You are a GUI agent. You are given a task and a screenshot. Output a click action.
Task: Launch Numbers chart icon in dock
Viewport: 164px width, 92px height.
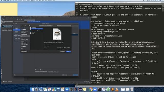54,89
